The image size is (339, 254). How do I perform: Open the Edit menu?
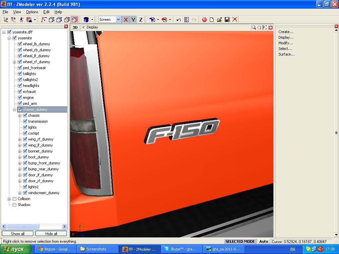(x=46, y=12)
